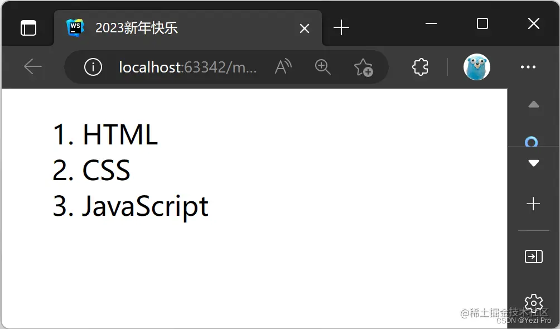
Task: Click the sidebar up arrow
Action: click(534, 104)
